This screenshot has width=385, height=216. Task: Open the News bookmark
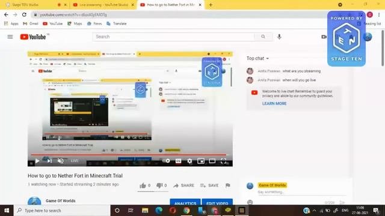pos(94,23)
